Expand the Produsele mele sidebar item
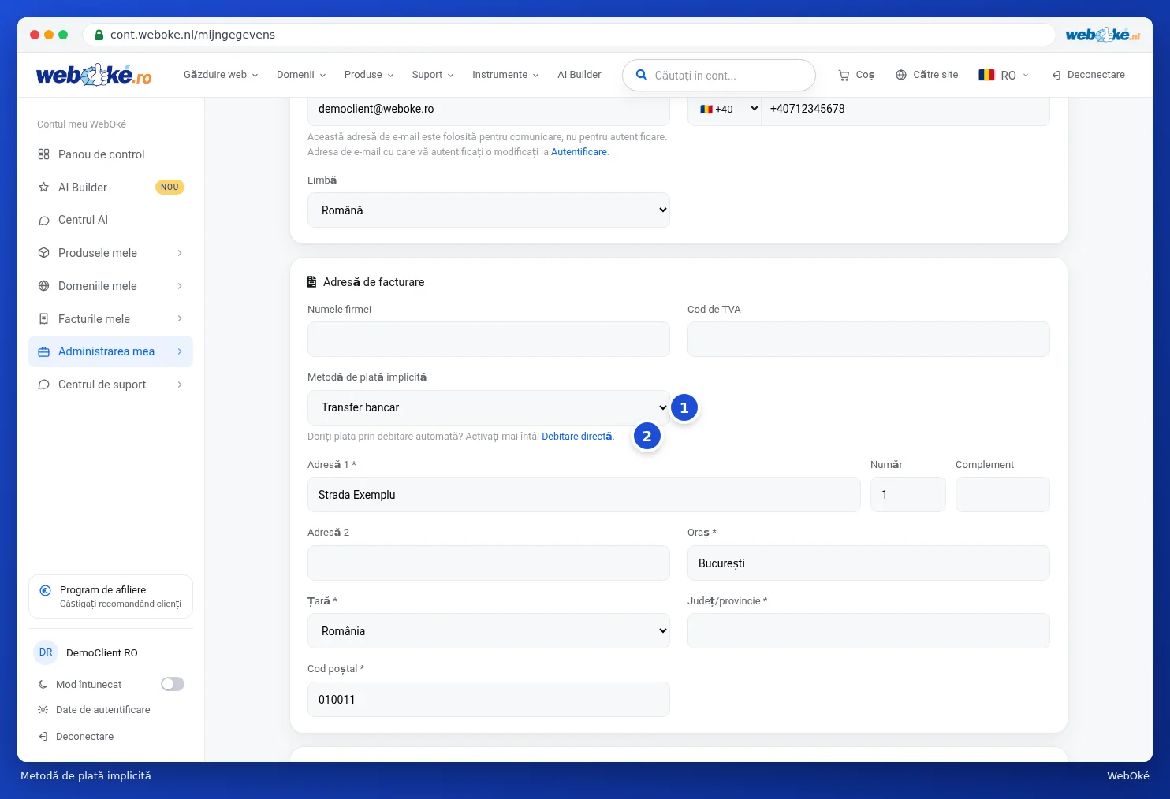This screenshot has height=799, width=1170. [x=110, y=253]
